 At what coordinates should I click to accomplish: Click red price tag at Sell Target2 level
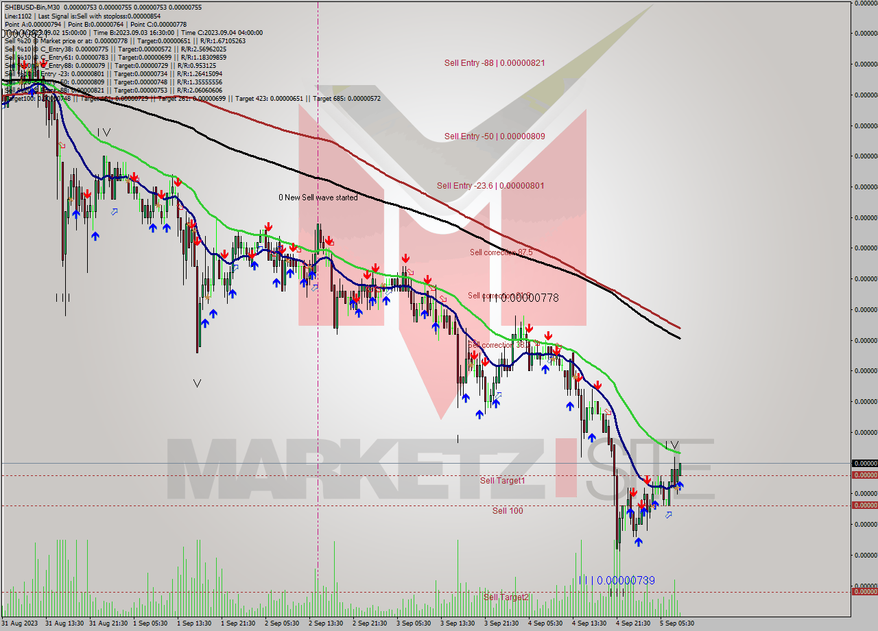click(864, 591)
